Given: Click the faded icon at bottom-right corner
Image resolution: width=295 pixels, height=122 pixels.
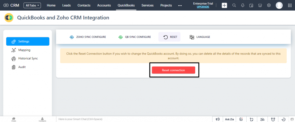Looking at the screenshot, I should click(292, 119).
